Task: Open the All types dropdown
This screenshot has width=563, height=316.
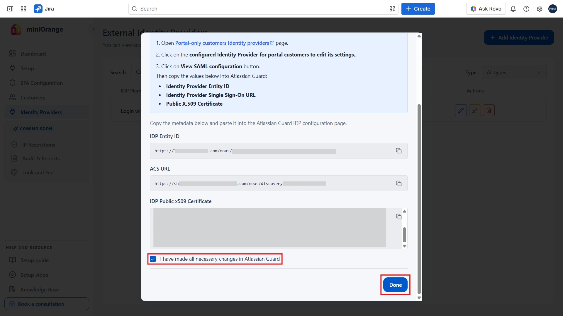Action: tap(514, 72)
